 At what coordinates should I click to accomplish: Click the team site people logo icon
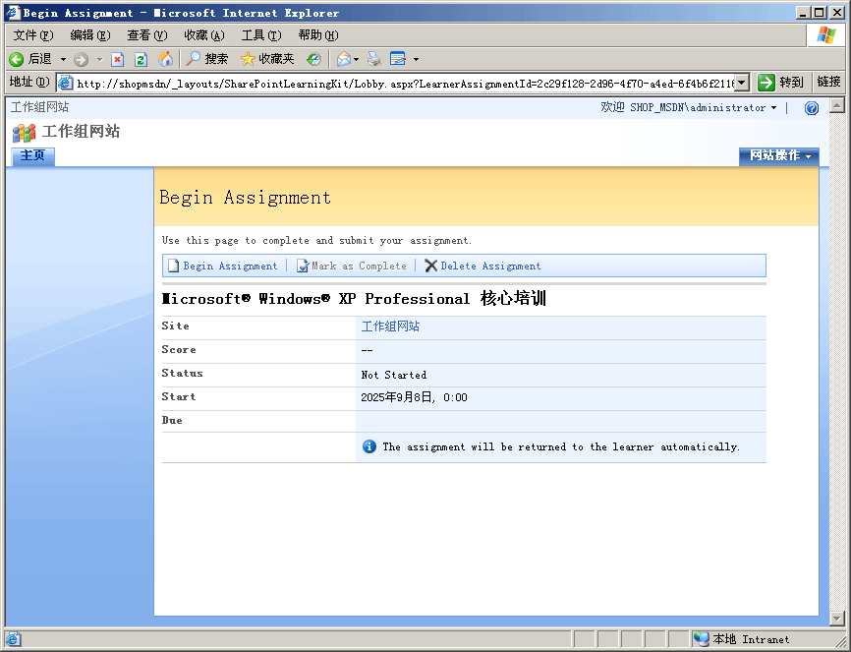coord(24,133)
